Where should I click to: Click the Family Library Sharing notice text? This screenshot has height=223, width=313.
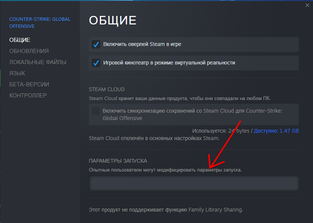pos(166,210)
